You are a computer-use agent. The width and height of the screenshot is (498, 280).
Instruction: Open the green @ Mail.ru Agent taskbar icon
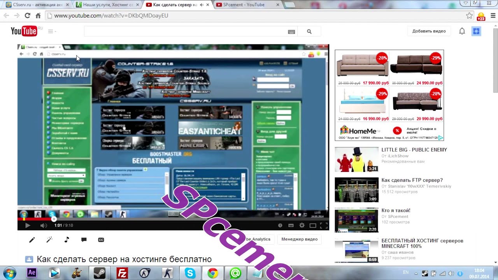tap(235, 273)
